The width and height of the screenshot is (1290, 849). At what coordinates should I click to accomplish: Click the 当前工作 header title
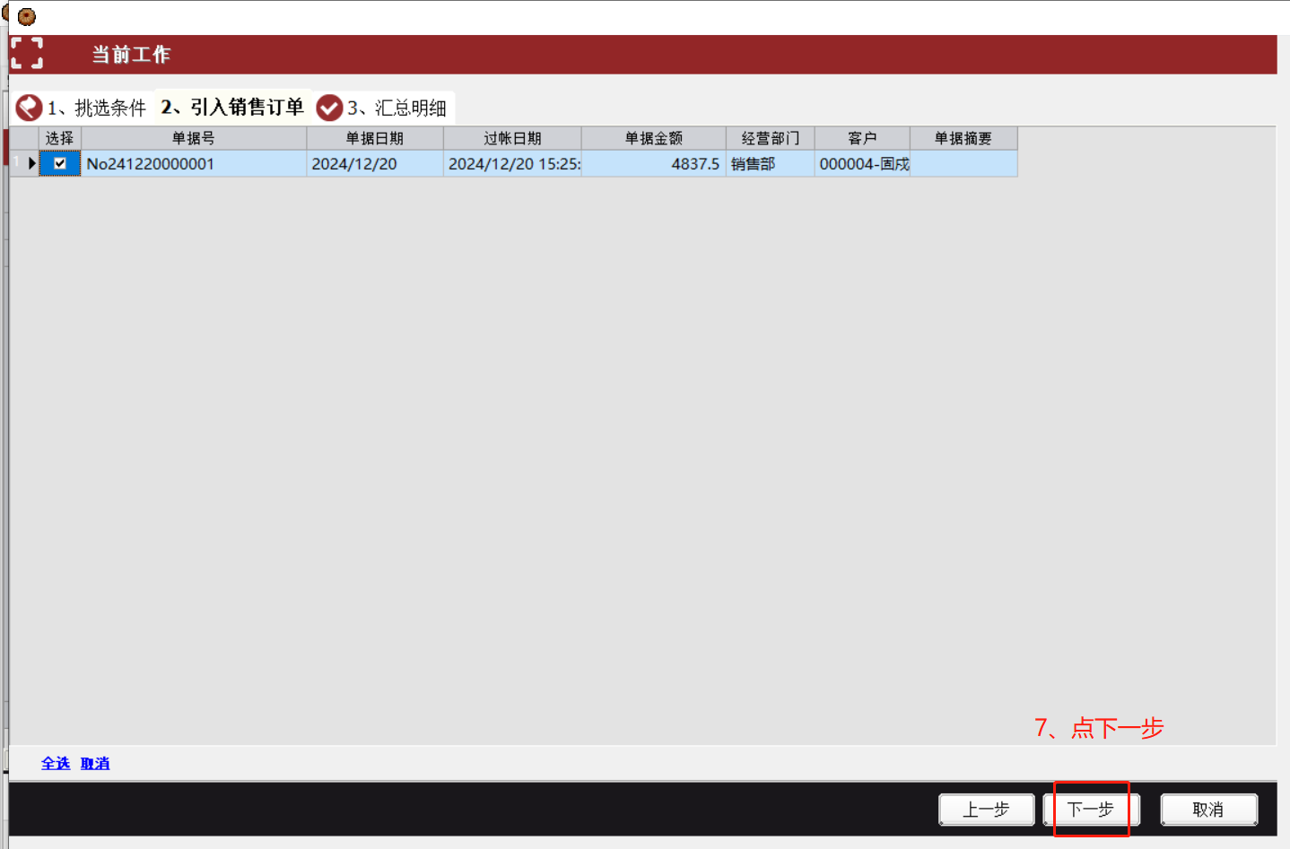[x=131, y=55]
